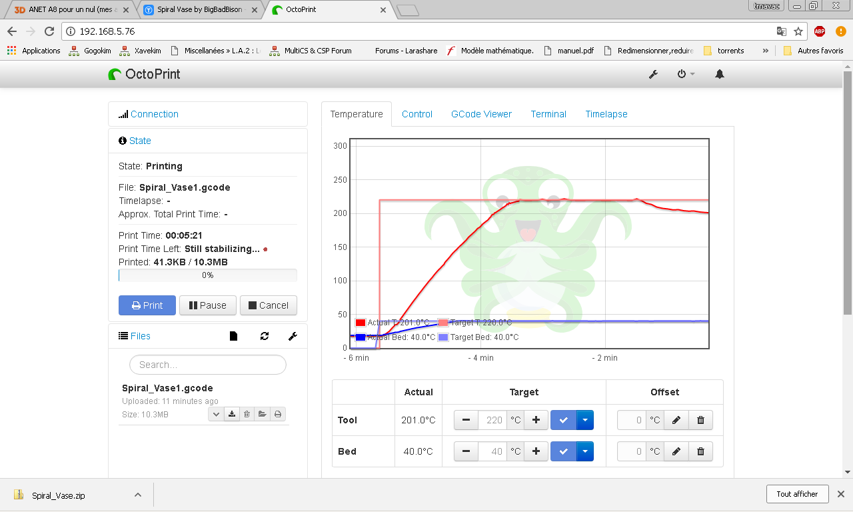853x512 pixels.
Task: Expand Tool target temperature preset dropdown
Action: click(x=584, y=420)
